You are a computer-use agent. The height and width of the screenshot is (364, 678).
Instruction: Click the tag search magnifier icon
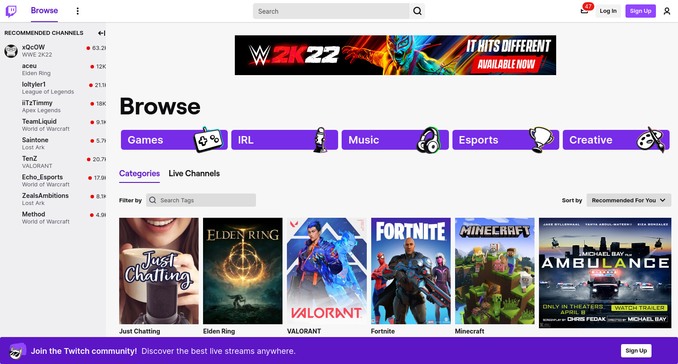tap(153, 200)
